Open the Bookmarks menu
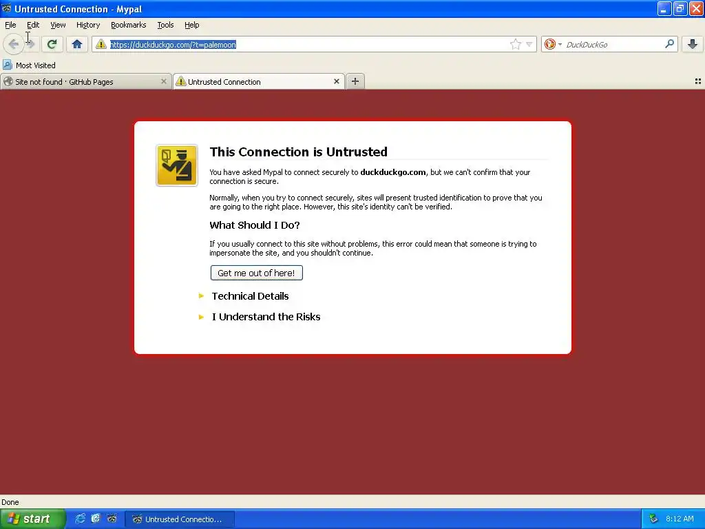The width and height of the screenshot is (705, 529). coord(129,25)
